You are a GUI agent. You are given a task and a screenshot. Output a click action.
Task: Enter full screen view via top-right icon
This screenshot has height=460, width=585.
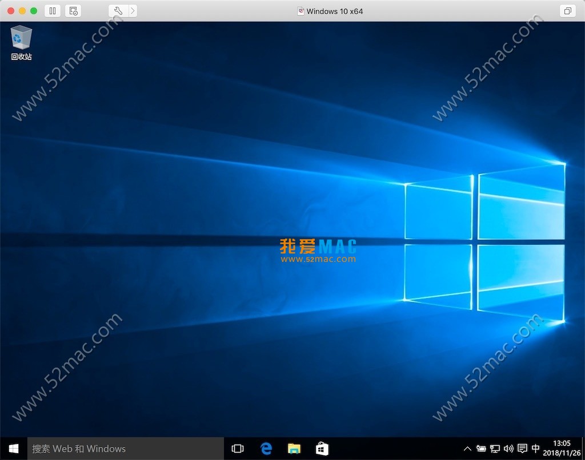pos(568,11)
